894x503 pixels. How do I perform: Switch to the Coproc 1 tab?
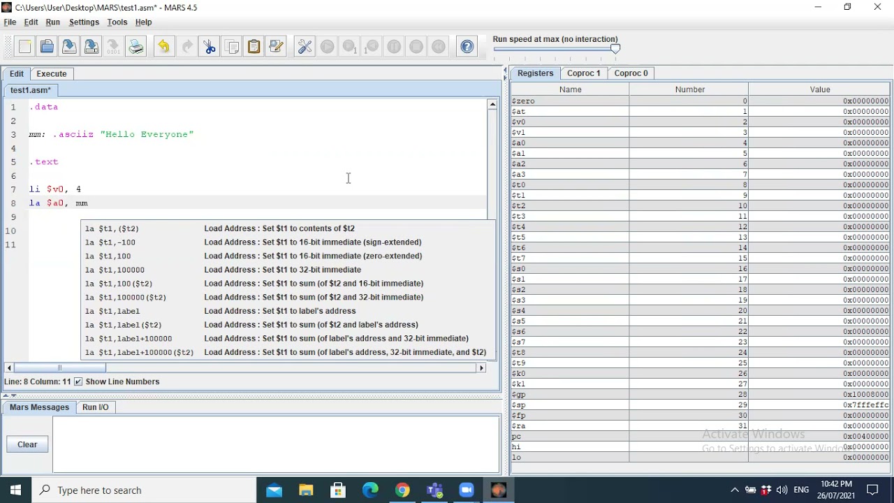[x=584, y=73]
